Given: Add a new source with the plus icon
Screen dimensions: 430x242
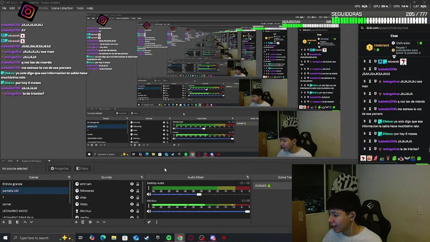Looking at the screenshot, I should [76, 222].
